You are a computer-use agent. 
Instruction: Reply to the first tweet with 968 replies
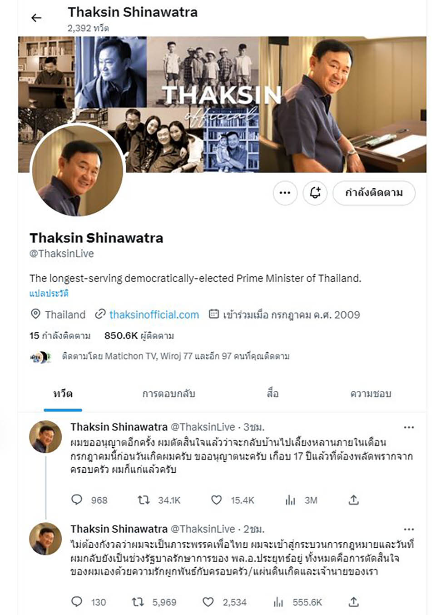[77, 500]
